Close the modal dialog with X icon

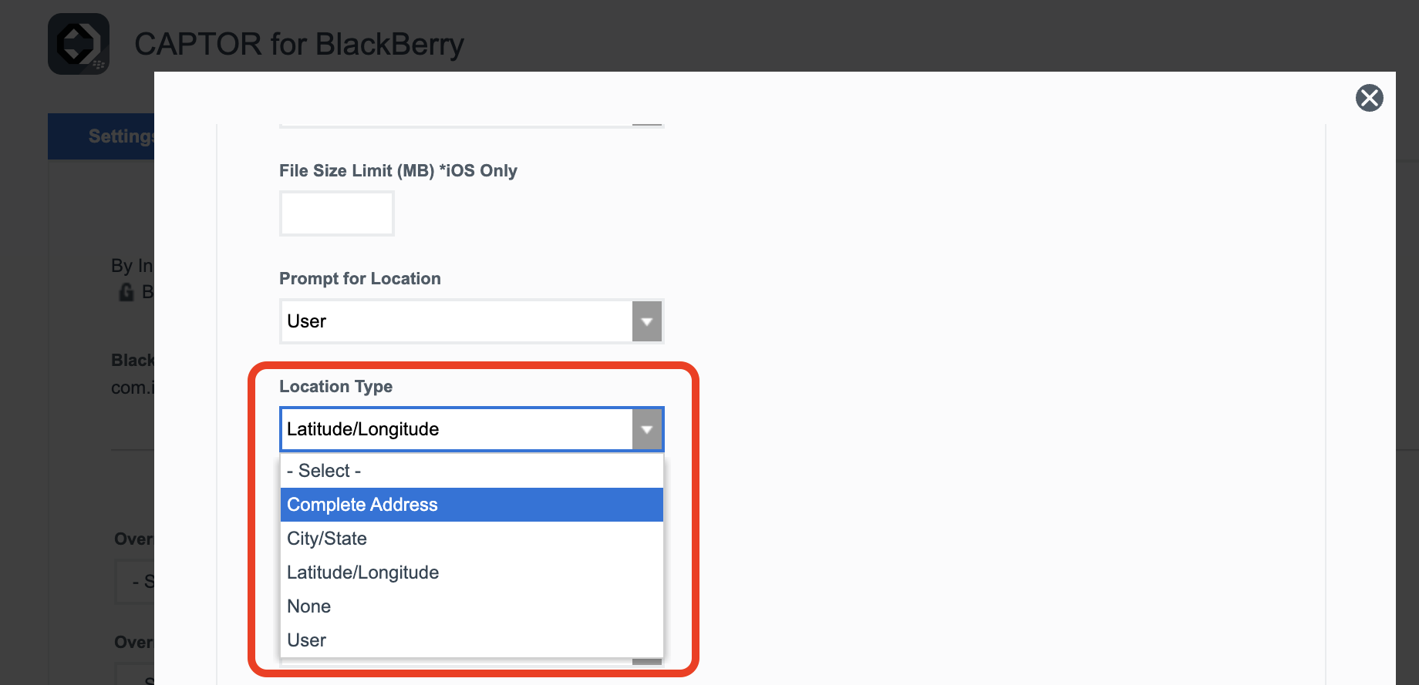1369,98
